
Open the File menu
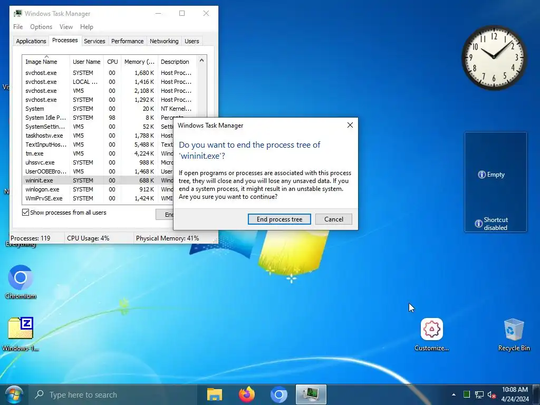click(18, 27)
